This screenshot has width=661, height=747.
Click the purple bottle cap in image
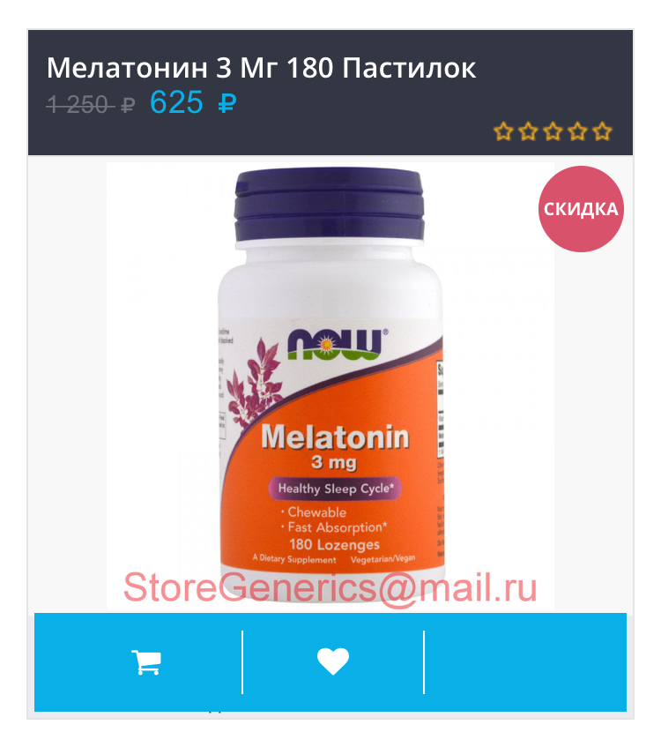330,205
